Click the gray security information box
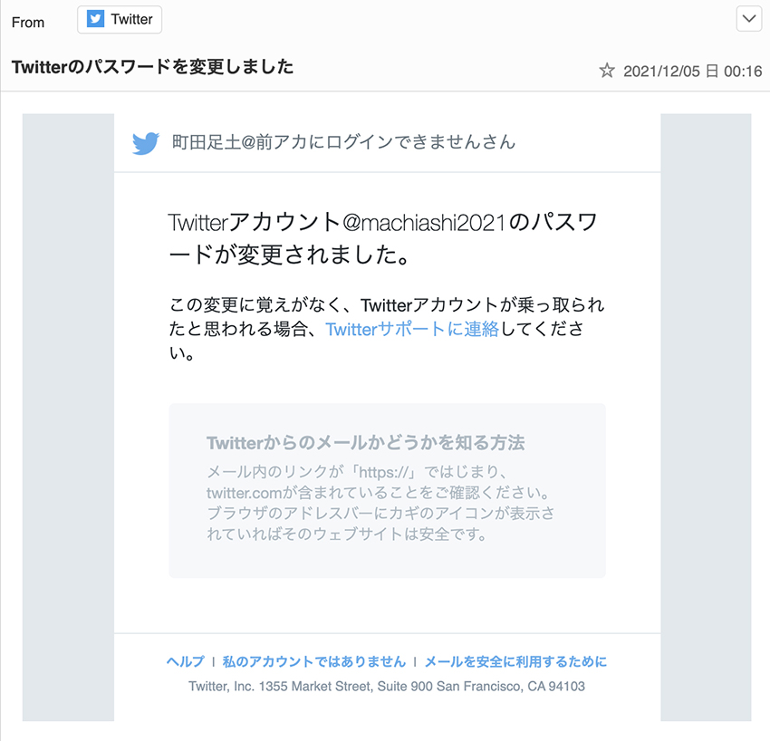770x741 pixels. (387, 489)
